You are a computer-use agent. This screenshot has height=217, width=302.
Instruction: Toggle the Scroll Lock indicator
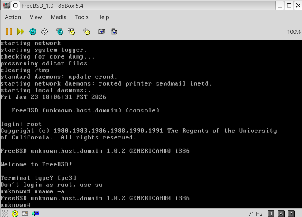coord(291,214)
